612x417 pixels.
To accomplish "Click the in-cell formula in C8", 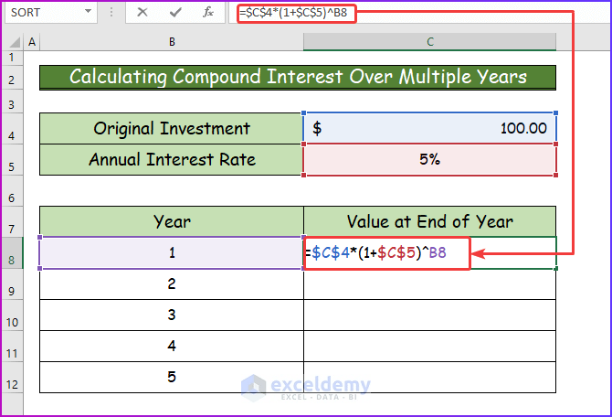I will point(375,253).
